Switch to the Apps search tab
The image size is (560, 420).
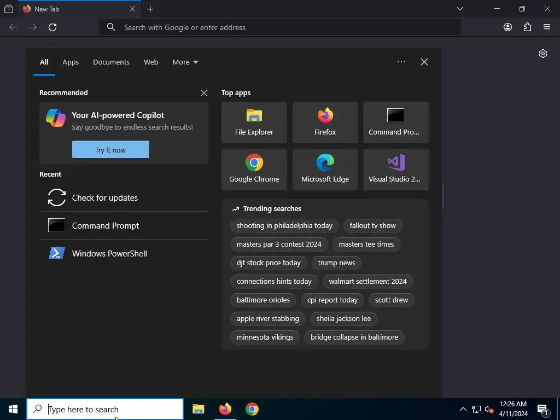(x=71, y=62)
